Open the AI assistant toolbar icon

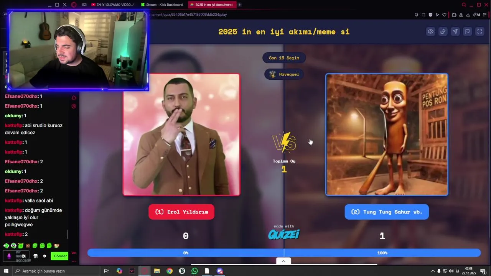[476, 15]
